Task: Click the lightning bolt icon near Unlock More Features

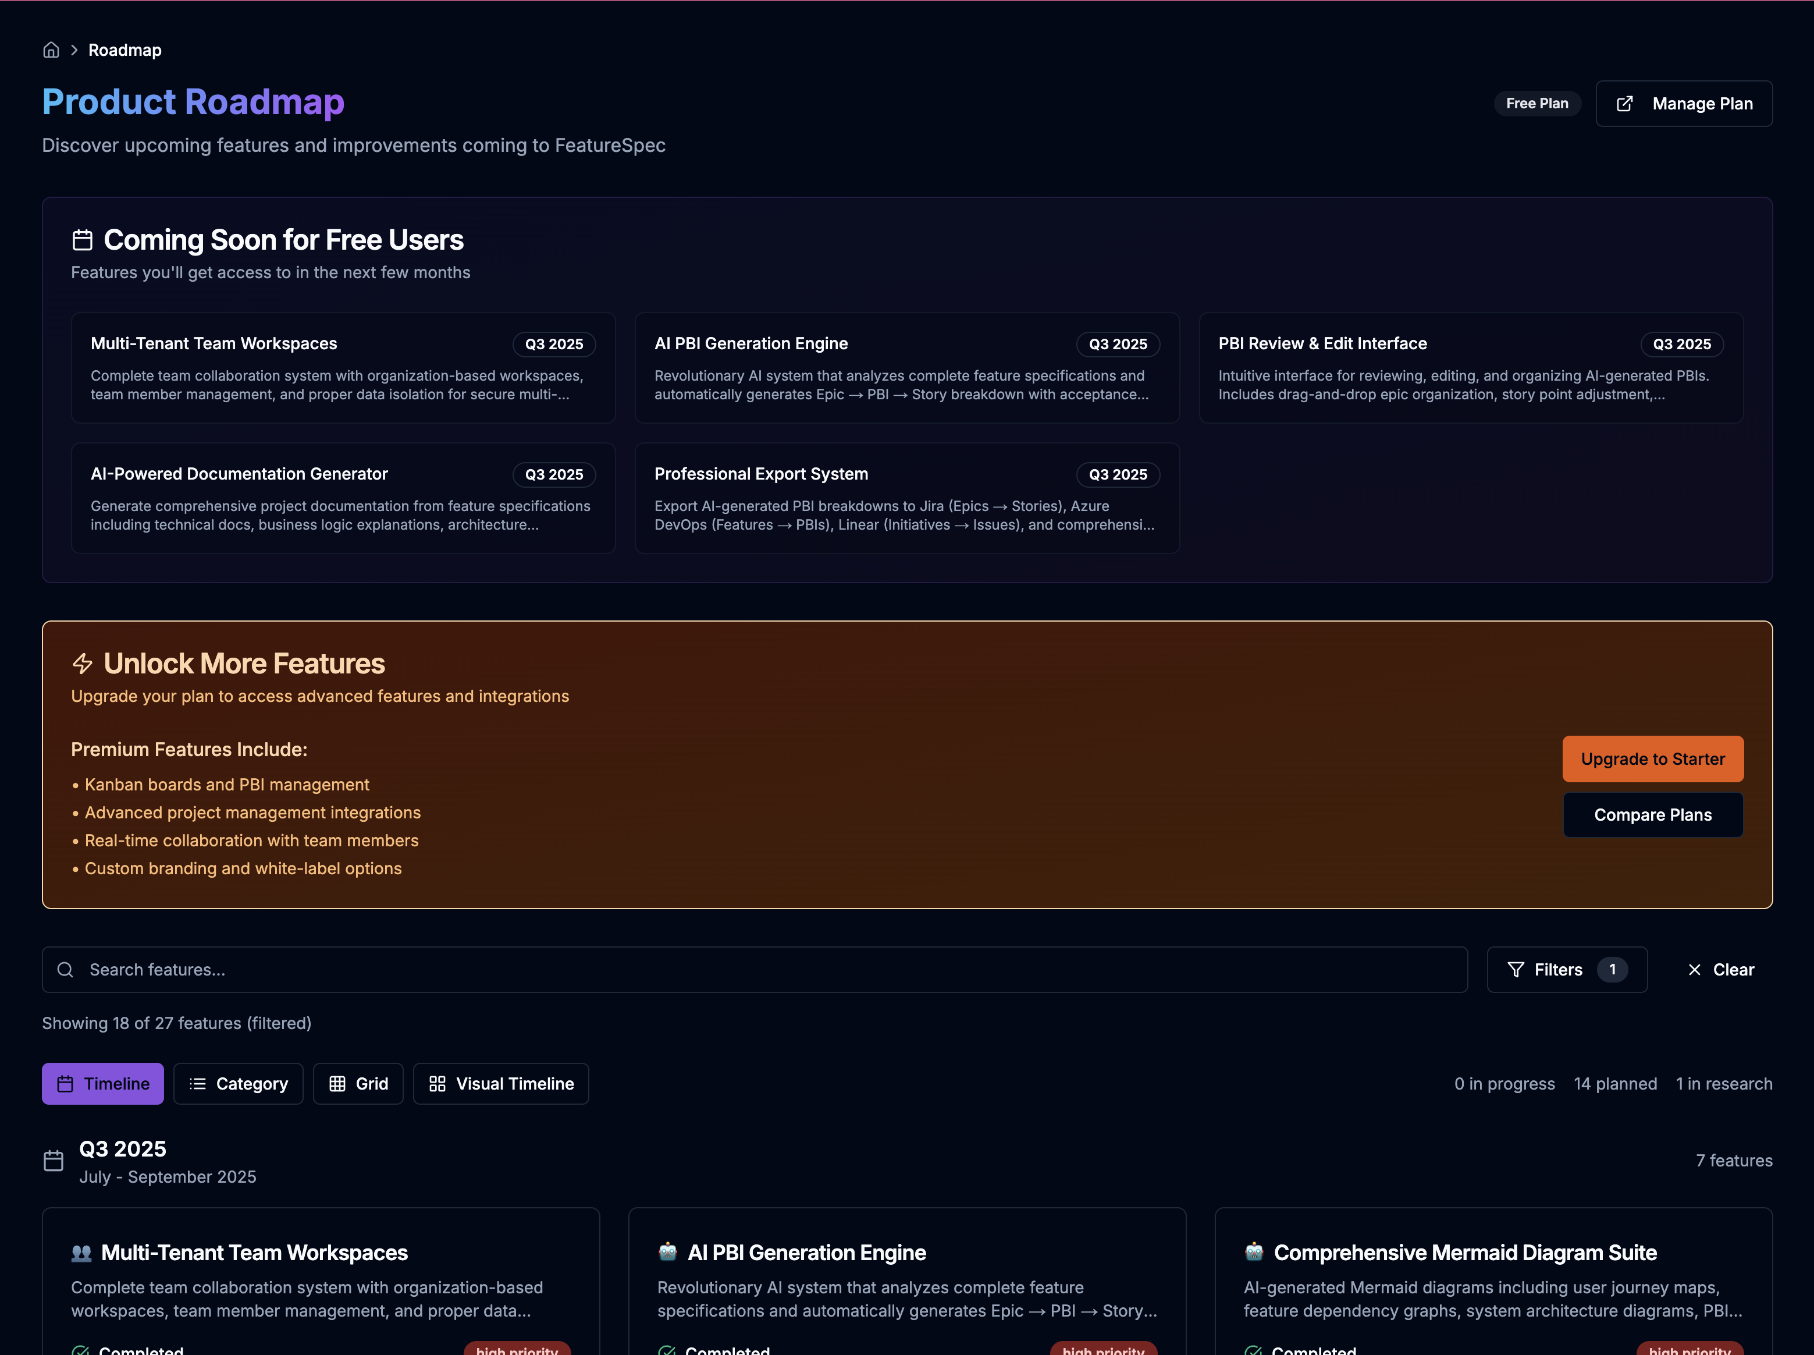Action: (83, 664)
